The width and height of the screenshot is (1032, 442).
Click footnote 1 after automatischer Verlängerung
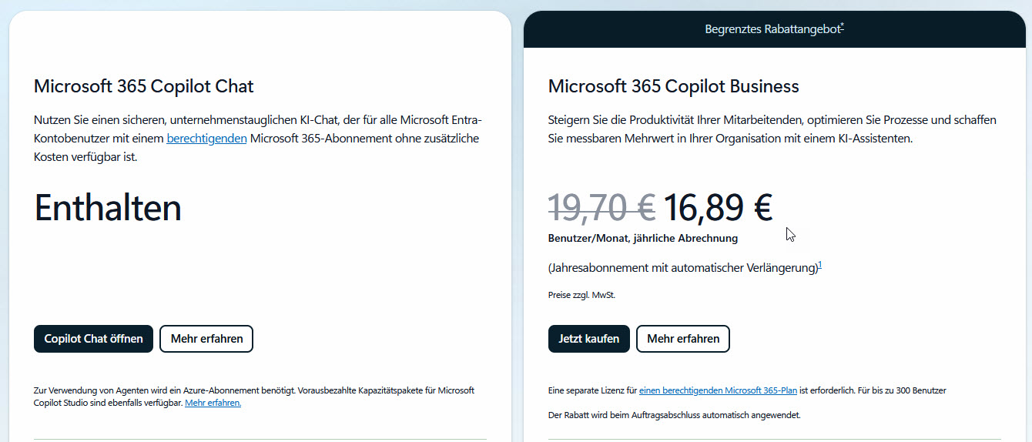(820, 266)
